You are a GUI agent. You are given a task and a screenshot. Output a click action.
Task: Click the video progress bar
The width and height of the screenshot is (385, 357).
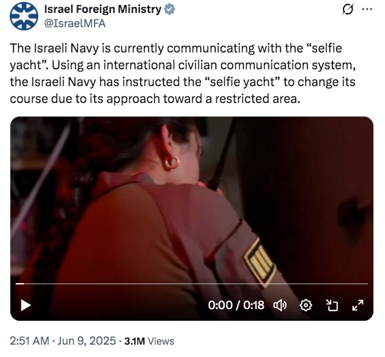[192, 284]
